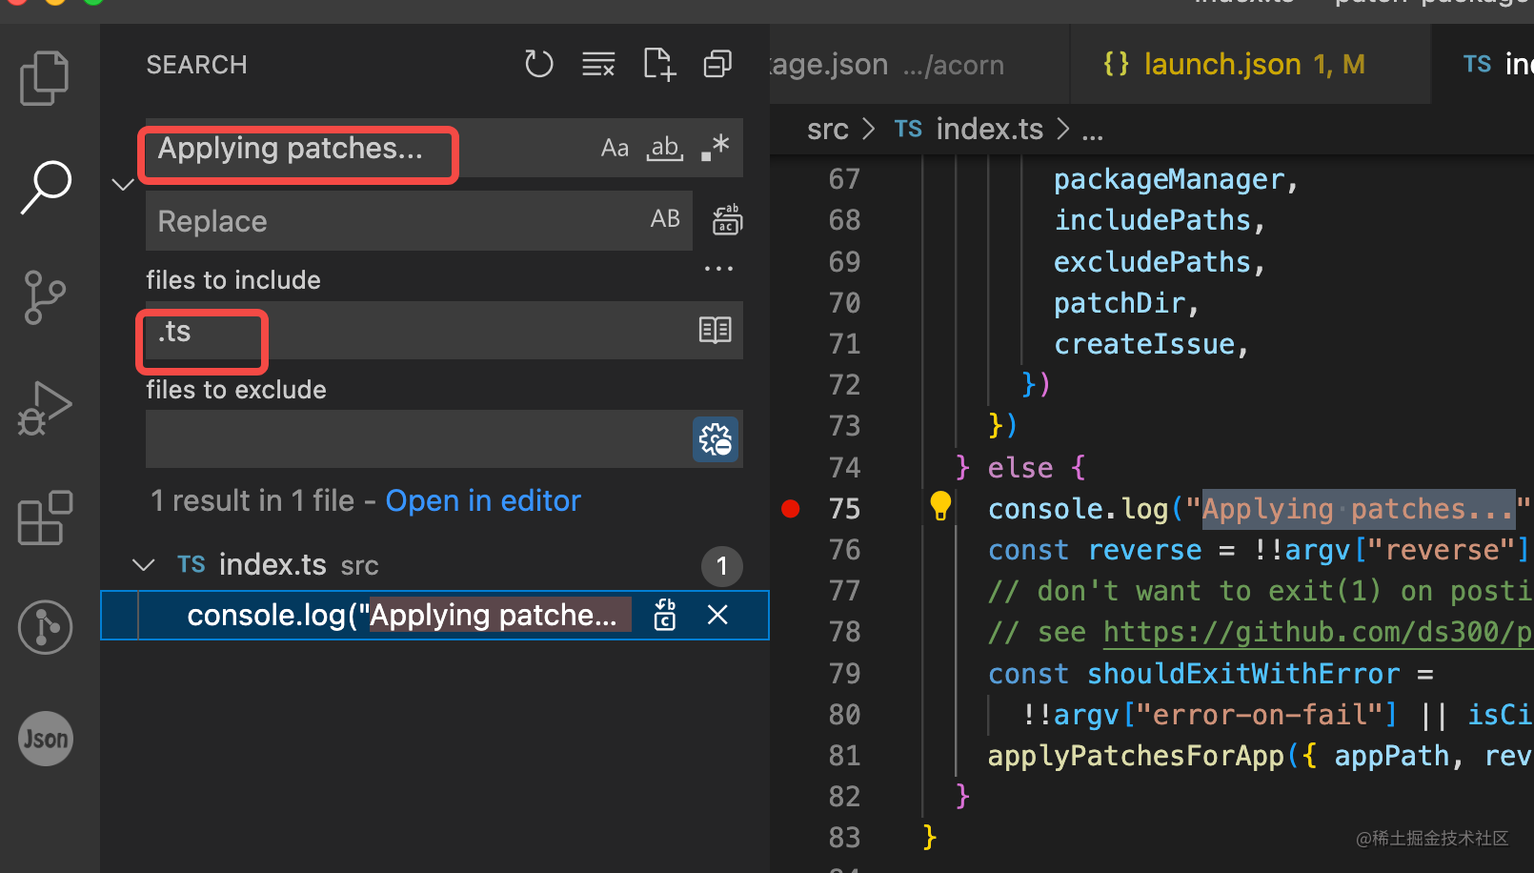Open the Source Control view
Viewport: 1534px width, 873px height.
click(x=45, y=297)
